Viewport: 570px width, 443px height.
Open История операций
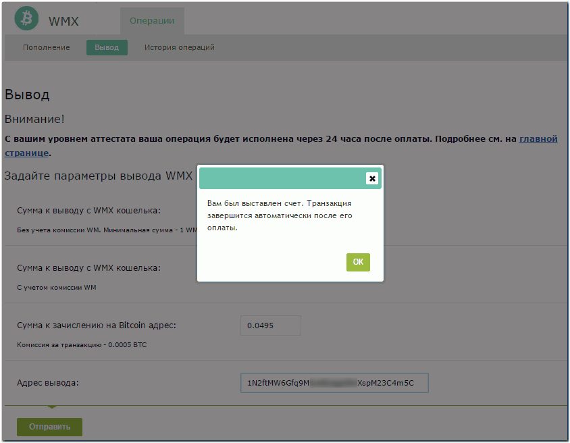[x=179, y=47]
